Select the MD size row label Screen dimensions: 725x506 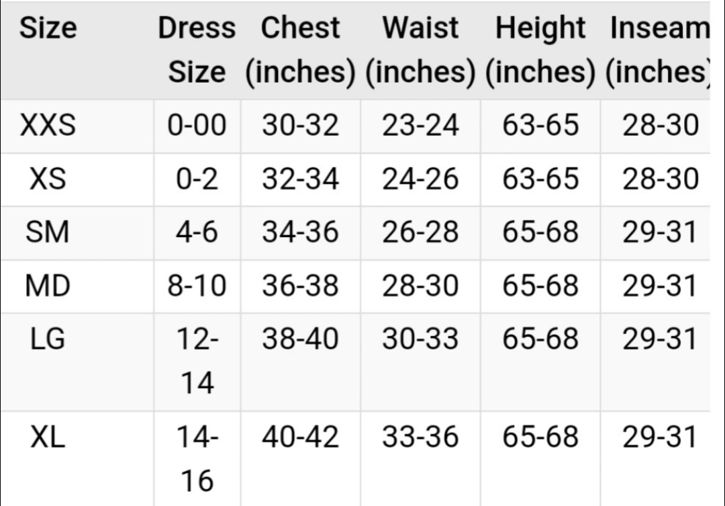48,286
